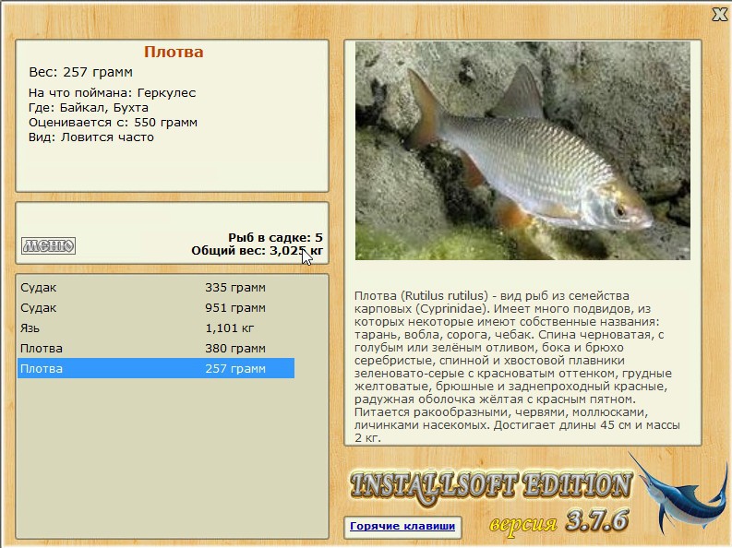
Task: Open the Меню button
Action: click(49, 245)
